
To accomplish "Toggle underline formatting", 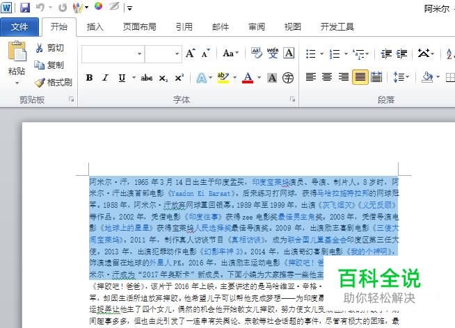I will pyautogui.click(x=122, y=78).
